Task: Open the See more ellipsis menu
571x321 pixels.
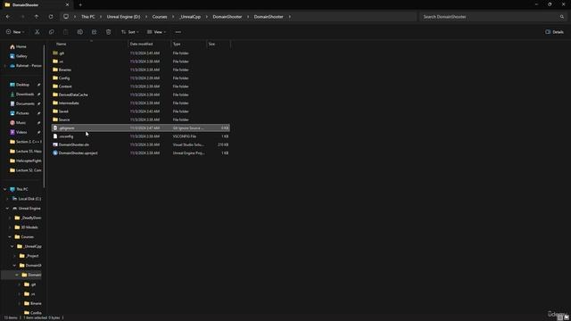Action: point(178,32)
